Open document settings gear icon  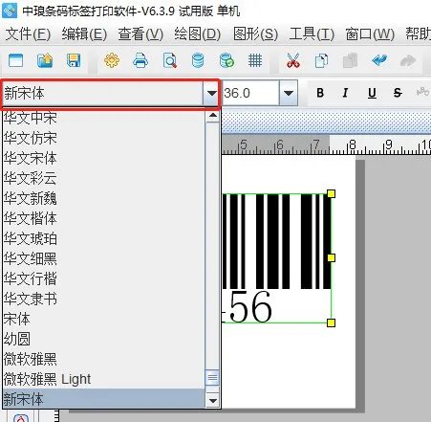tap(112, 60)
